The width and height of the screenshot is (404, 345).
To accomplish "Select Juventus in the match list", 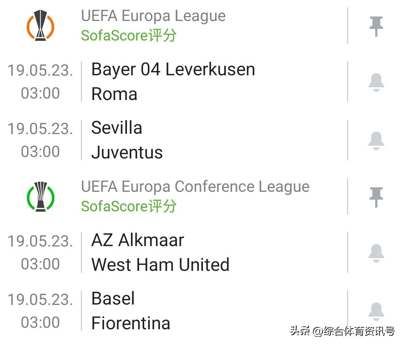I will pos(127,152).
